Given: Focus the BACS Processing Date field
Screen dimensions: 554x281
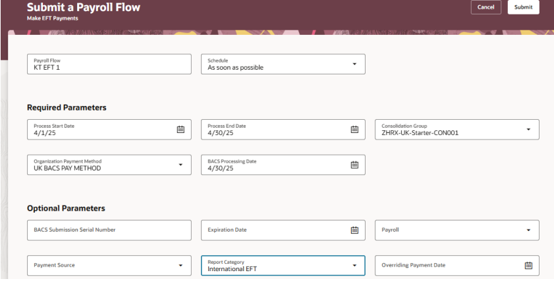Looking at the screenshot, I should click(x=283, y=165).
